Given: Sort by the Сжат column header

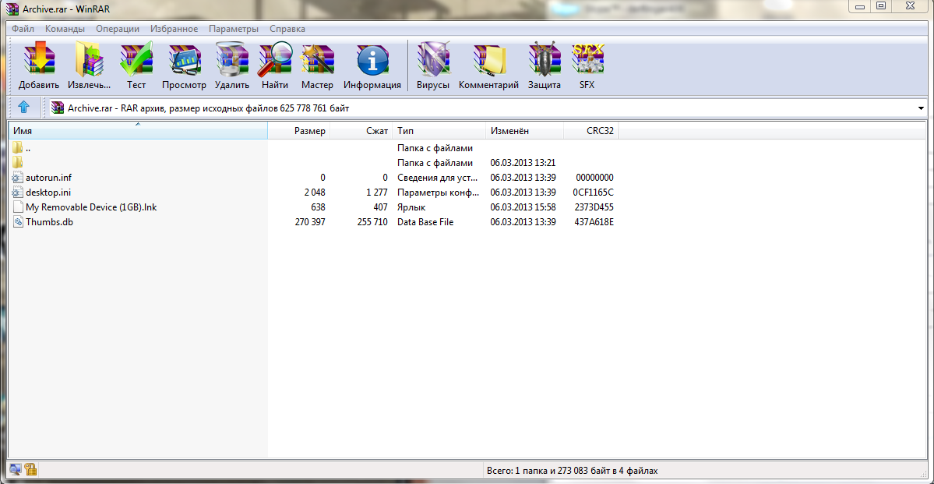Looking at the screenshot, I should (361, 131).
